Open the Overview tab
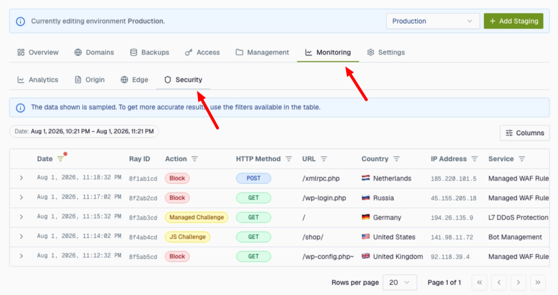Screen dimensions: 558x295 click(38, 52)
